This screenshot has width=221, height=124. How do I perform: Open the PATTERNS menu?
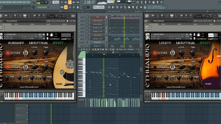pyautogui.click(x=9, y=2)
